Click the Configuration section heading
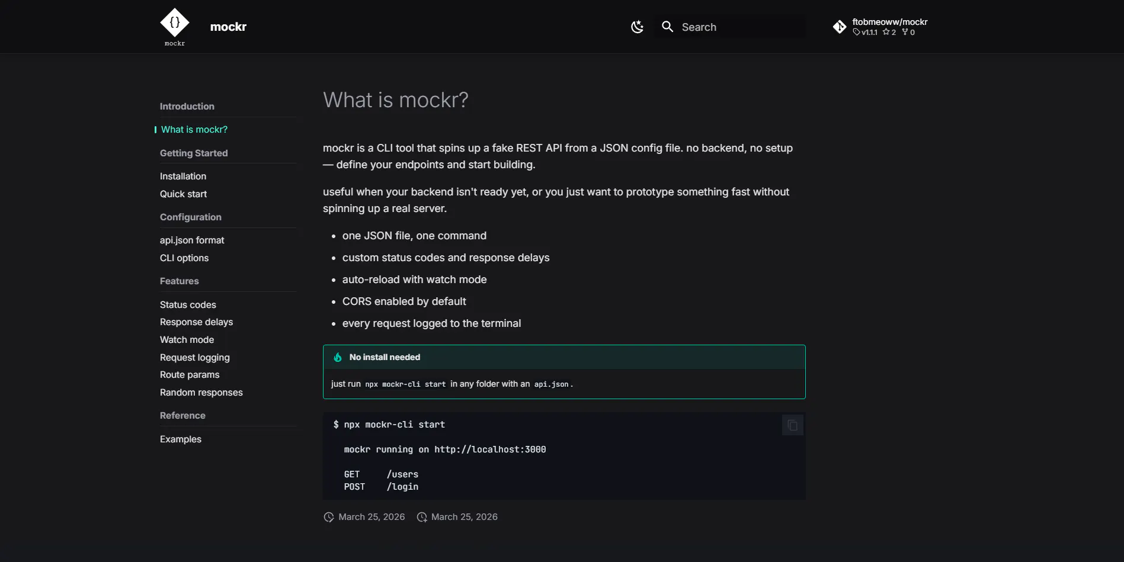Viewport: 1124px width, 562px height. [x=191, y=217]
